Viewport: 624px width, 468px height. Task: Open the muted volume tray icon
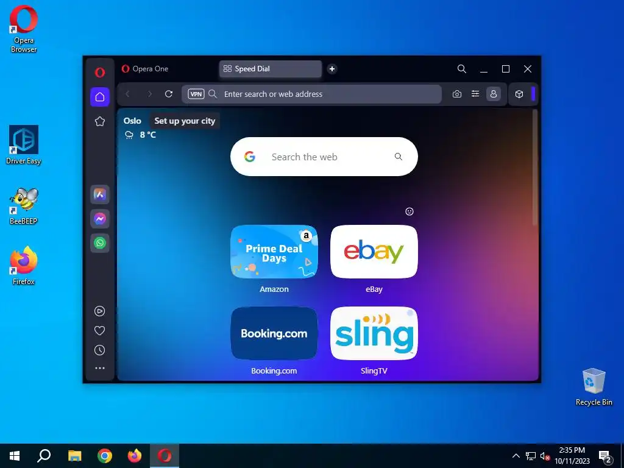(x=545, y=456)
